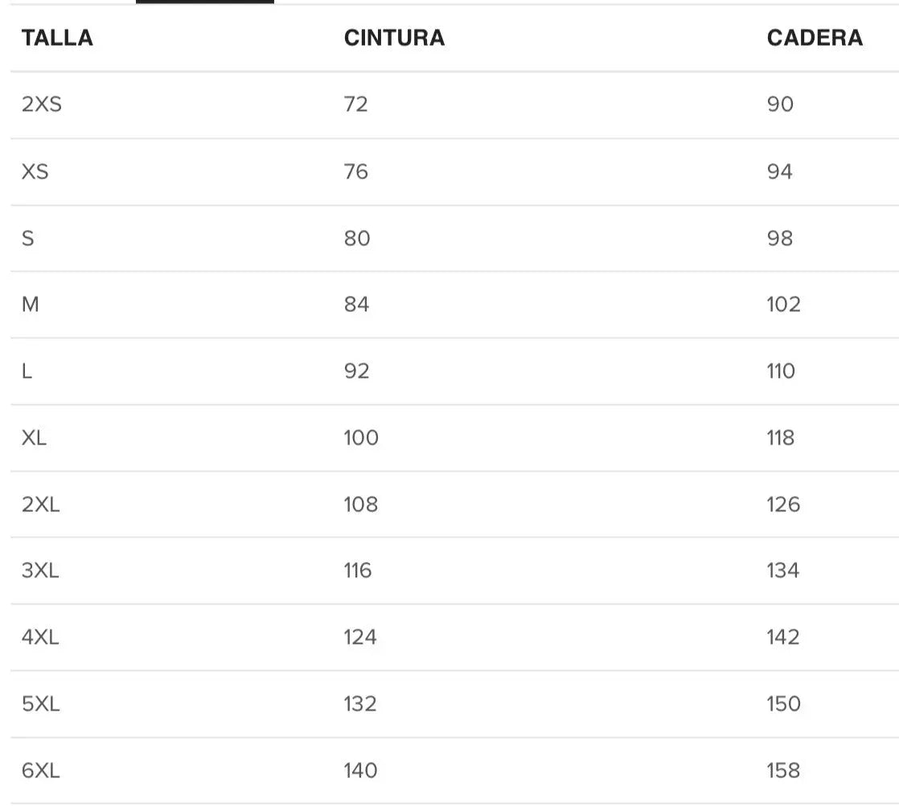Select the active tab indicator bar at top
The height and width of the screenshot is (807, 899).
tap(205, 2)
